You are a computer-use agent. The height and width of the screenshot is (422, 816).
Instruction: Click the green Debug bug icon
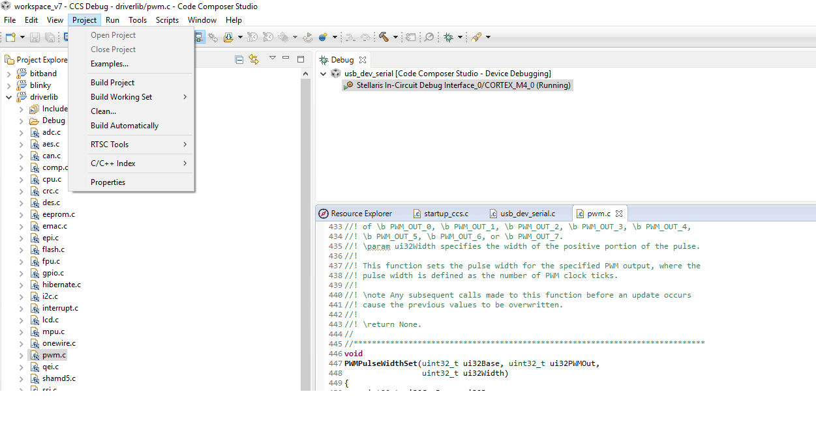(449, 37)
